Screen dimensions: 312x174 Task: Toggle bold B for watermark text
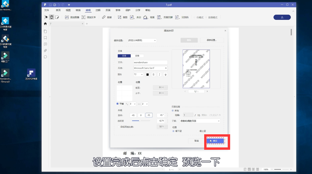(153, 75)
